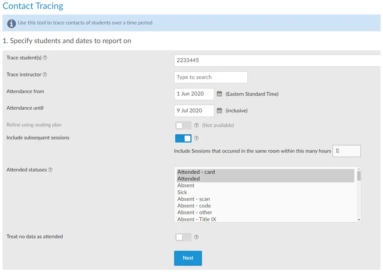
Task: Edit the Attendance until date field
Action: [x=194, y=111]
